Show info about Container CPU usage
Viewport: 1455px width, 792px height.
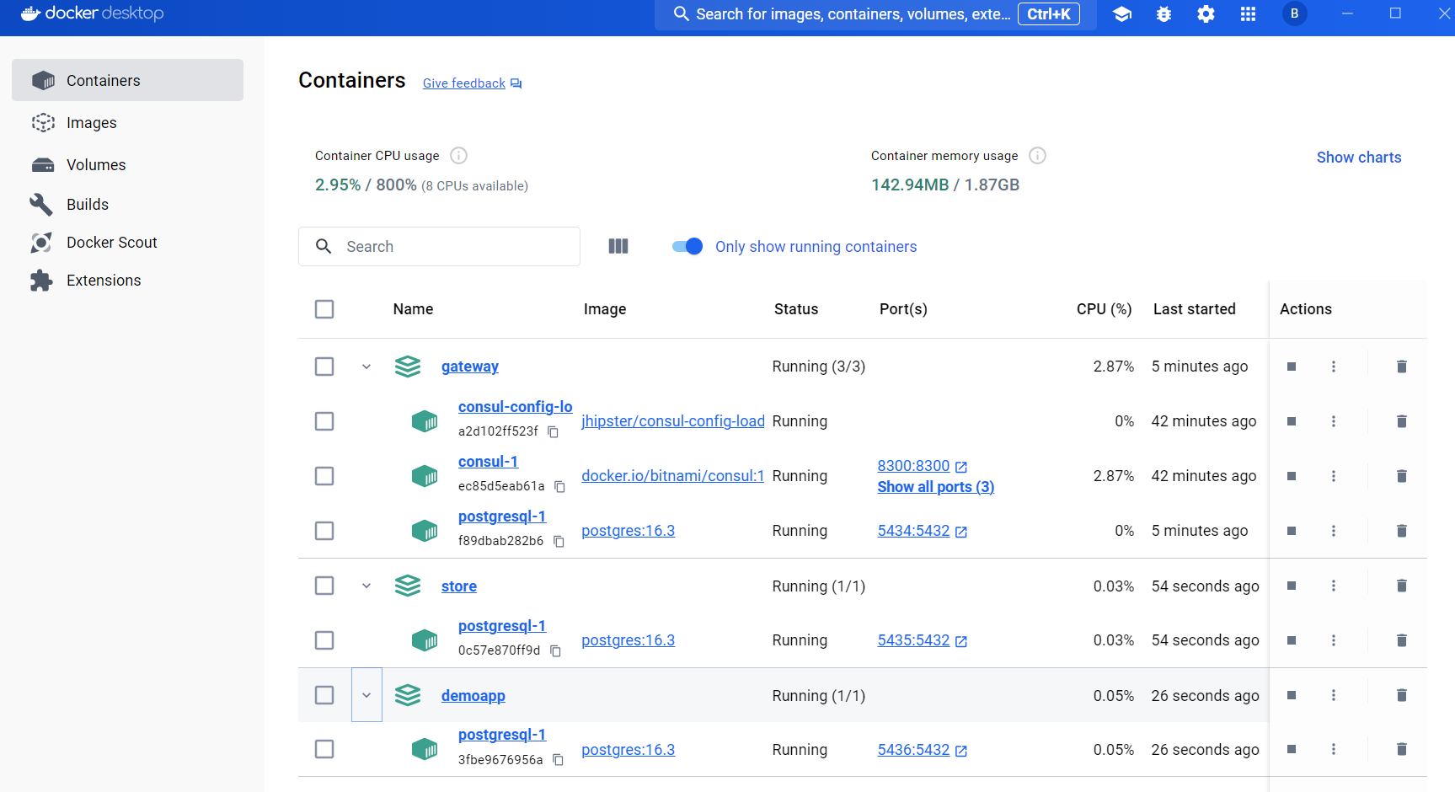click(x=458, y=155)
